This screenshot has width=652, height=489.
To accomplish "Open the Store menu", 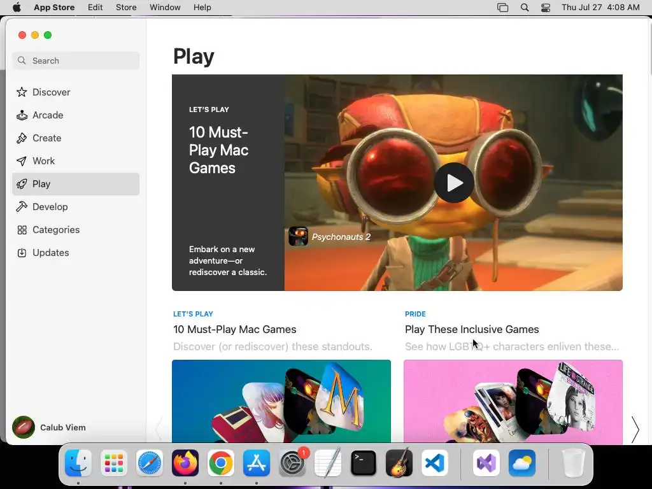I will [126, 8].
